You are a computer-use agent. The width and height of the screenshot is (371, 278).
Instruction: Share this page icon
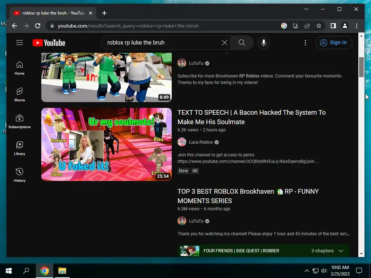tap(307, 26)
